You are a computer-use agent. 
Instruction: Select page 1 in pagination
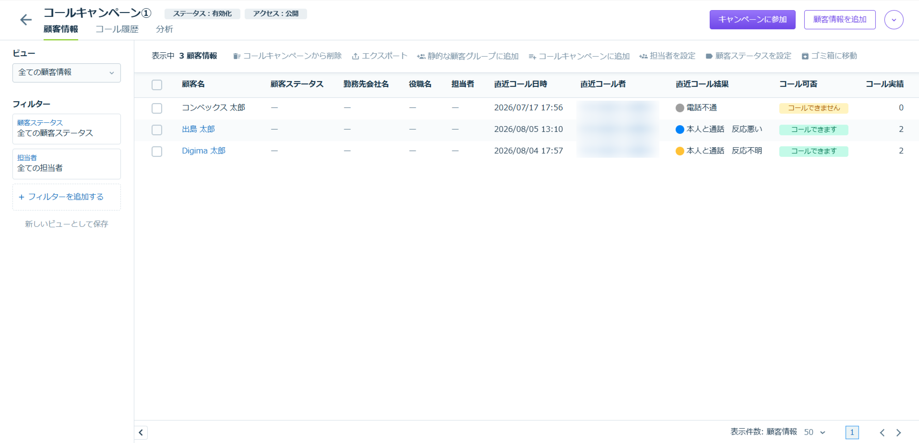(x=852, y=432)
